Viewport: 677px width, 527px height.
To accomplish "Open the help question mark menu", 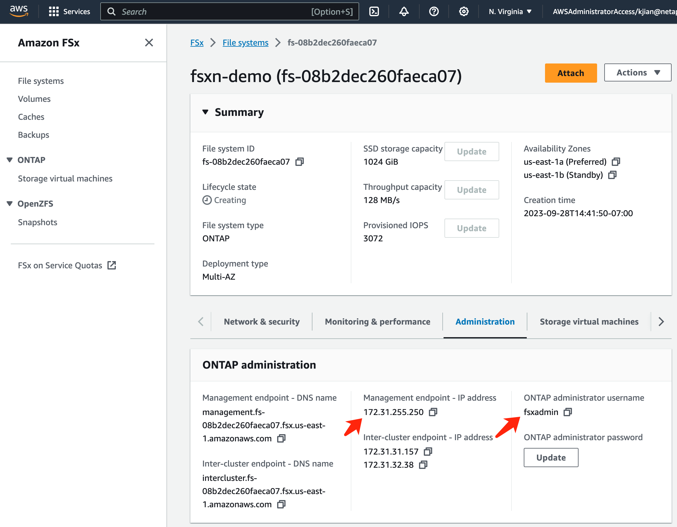I will [434, 11].
